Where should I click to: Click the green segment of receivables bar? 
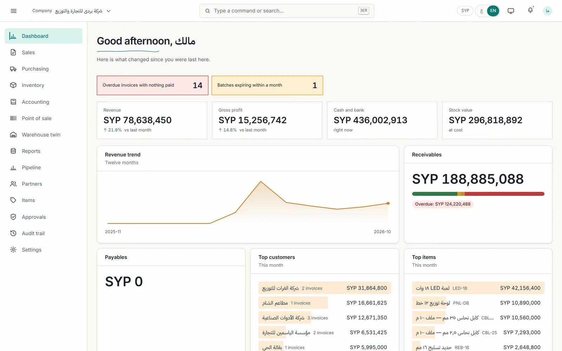click(434, 194)
